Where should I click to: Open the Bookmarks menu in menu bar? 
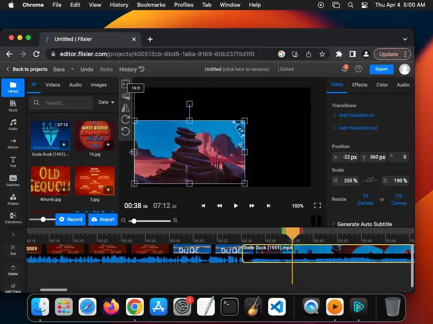(x=151, y=5)
